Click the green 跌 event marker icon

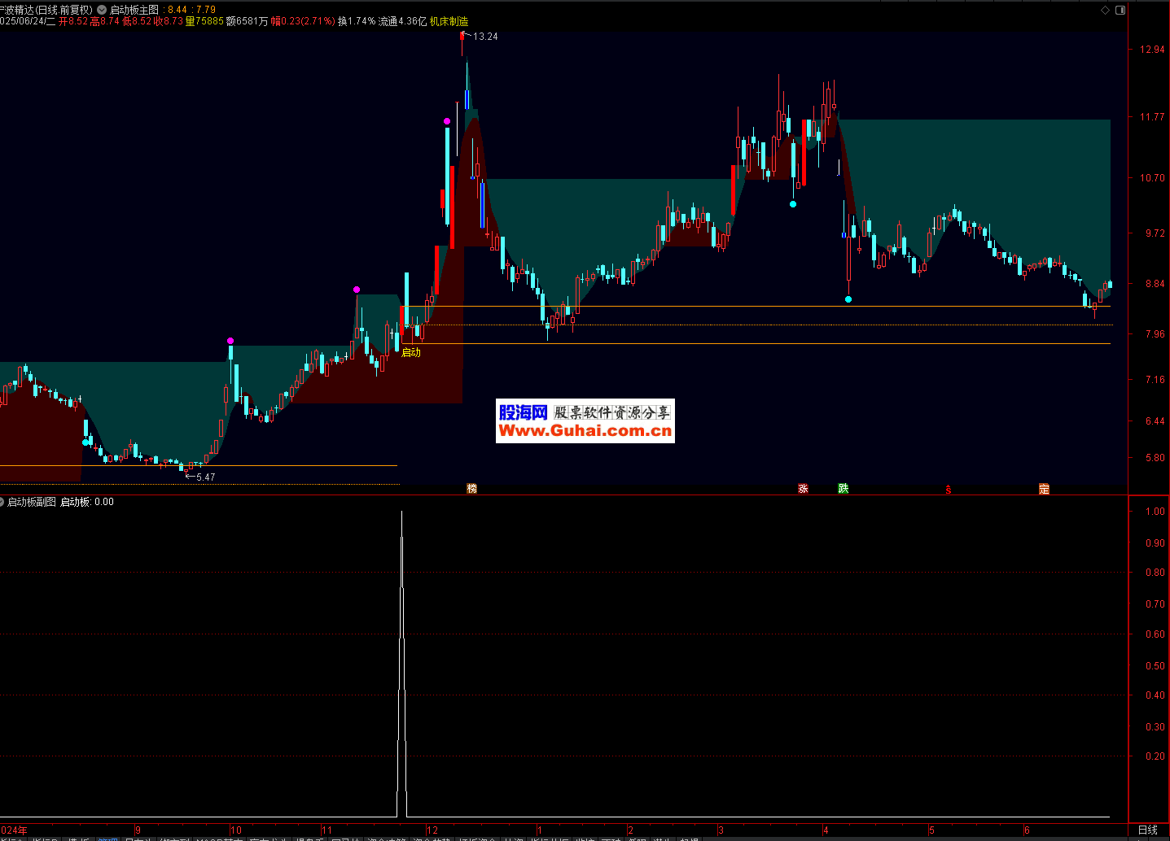(844, 489)
